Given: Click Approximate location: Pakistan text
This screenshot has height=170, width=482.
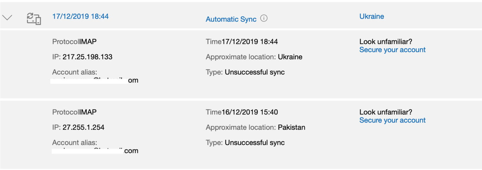Looking at the screenshot, I should click(x=255, y=127).
